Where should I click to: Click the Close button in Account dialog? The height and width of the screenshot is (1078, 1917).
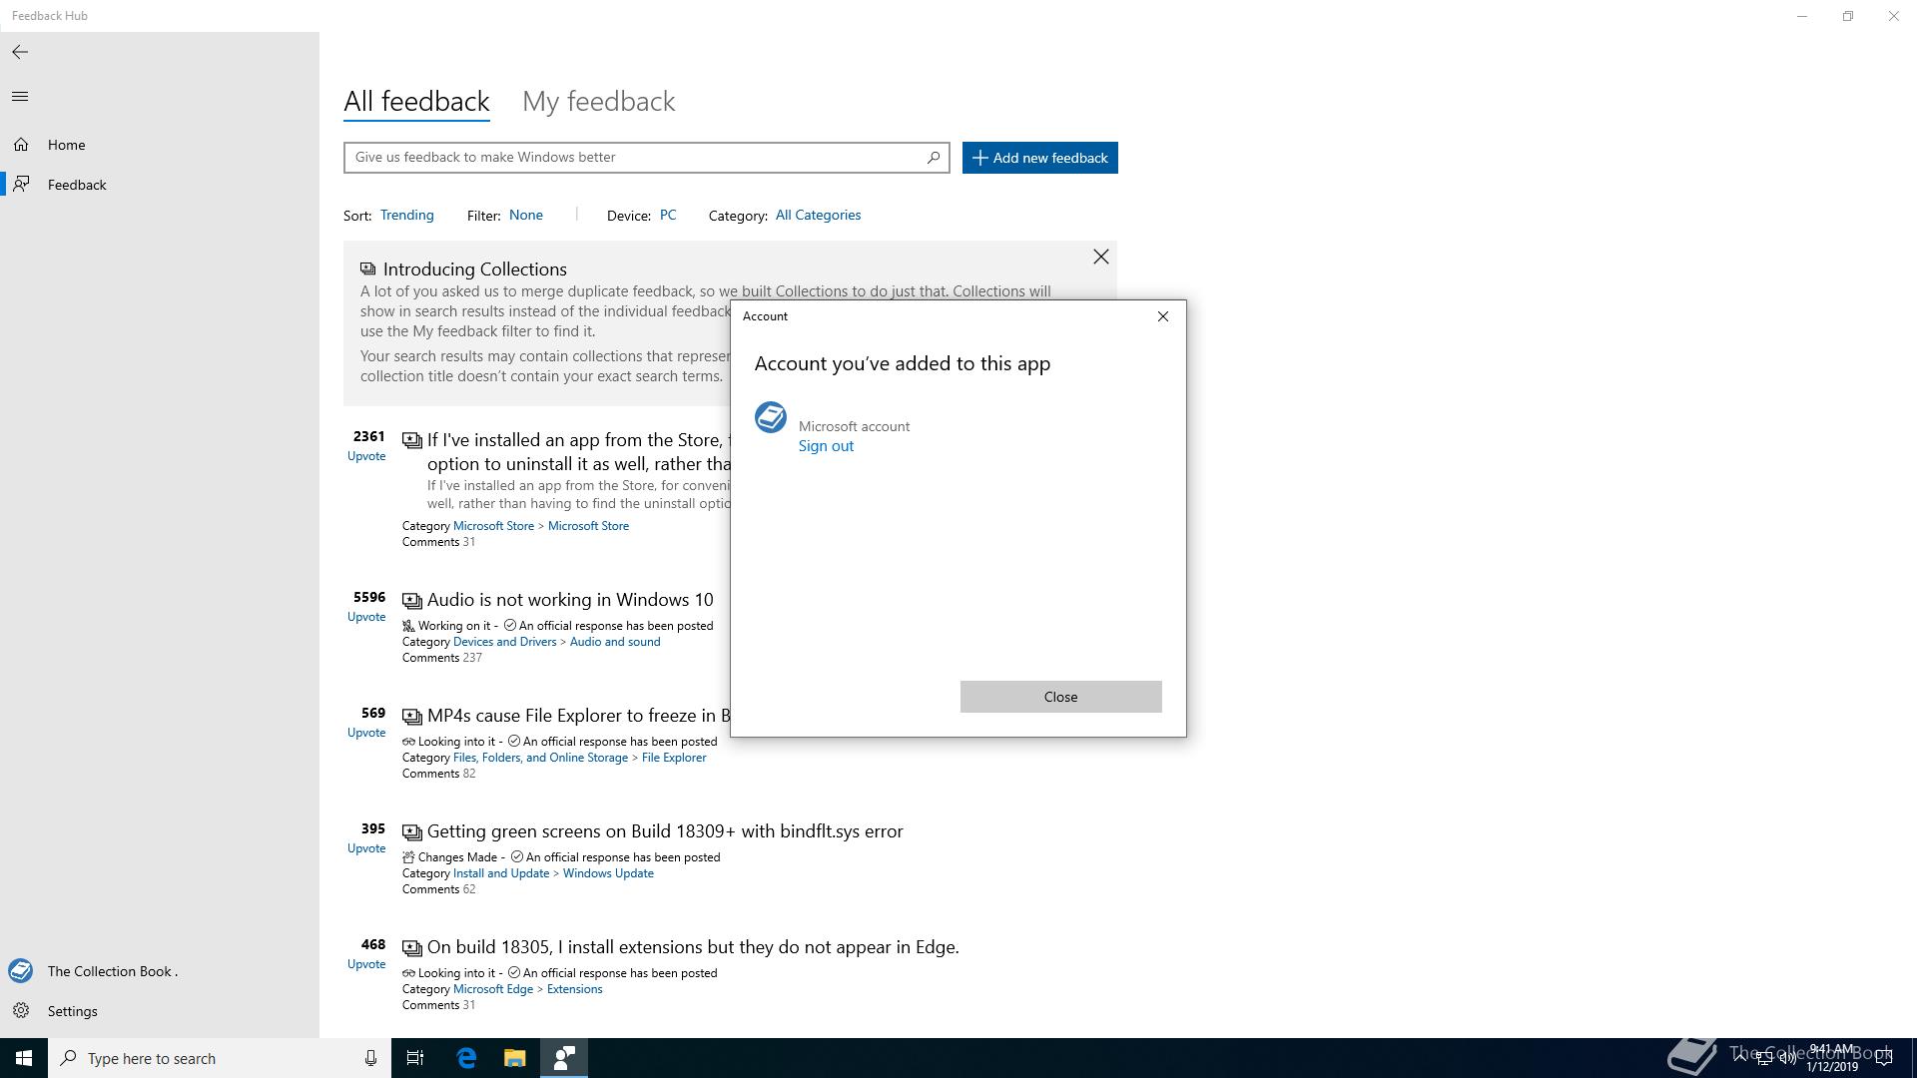(1060, 697)
